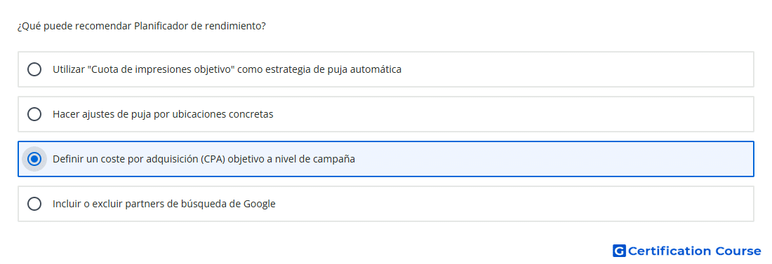This screenshot has height=264, width=772.
Task: Click the question "¿Qué puede recomendar Planificador de rendimiento?"
Action: [x=142, y=26]
